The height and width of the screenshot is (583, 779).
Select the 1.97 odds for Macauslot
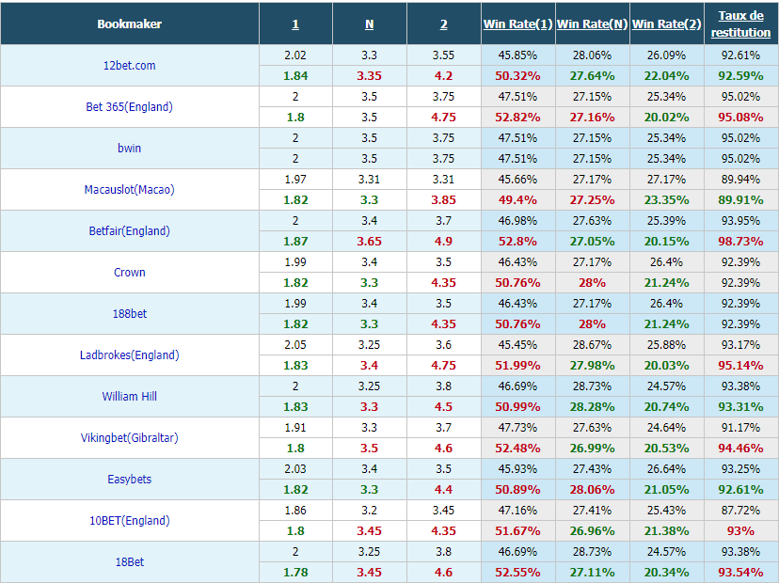295,180
